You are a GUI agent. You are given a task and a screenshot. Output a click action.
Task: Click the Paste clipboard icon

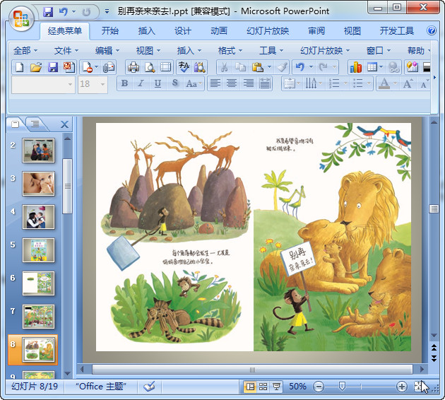click(257, 67)
